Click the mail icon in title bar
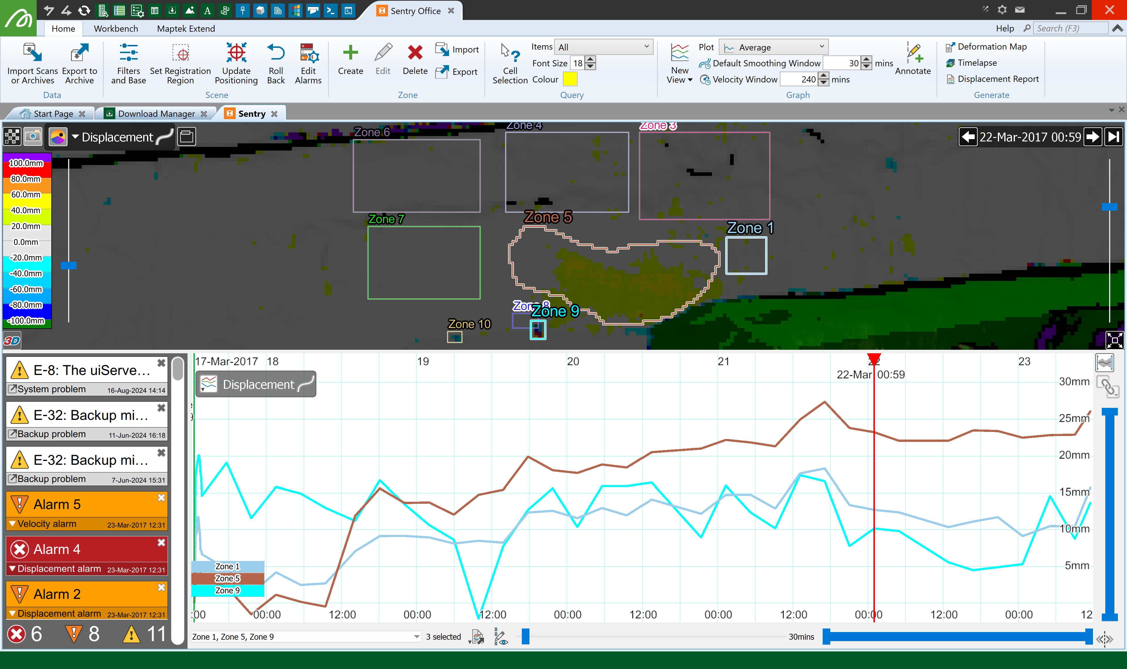Viewport: 1127px width, 669px height. point(1020,9)
